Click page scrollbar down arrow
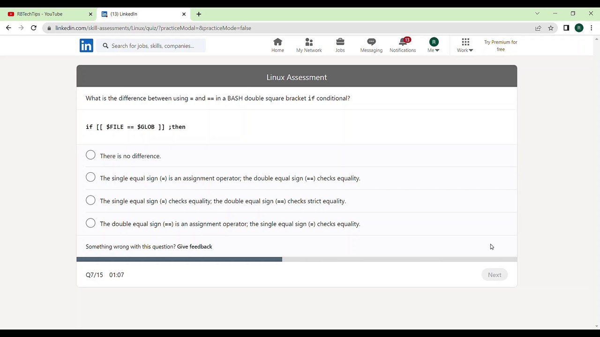 [596, 326]
